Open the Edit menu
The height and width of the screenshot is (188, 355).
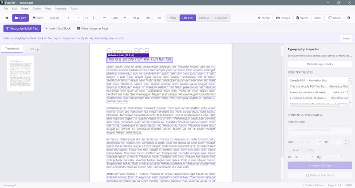(15, 8)
